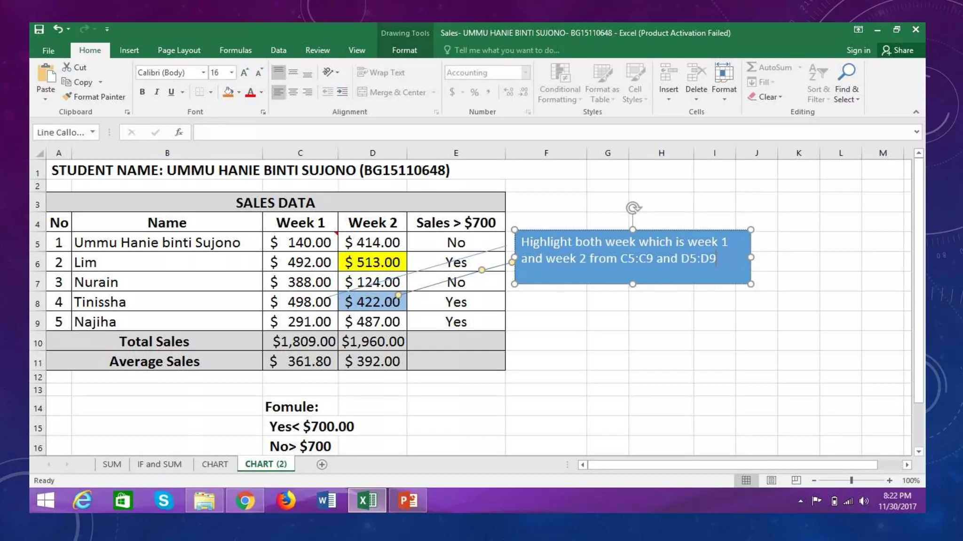963x541 pixels.
Task: Click the Save icon in quick access toolbar
Action: (39, 30)
